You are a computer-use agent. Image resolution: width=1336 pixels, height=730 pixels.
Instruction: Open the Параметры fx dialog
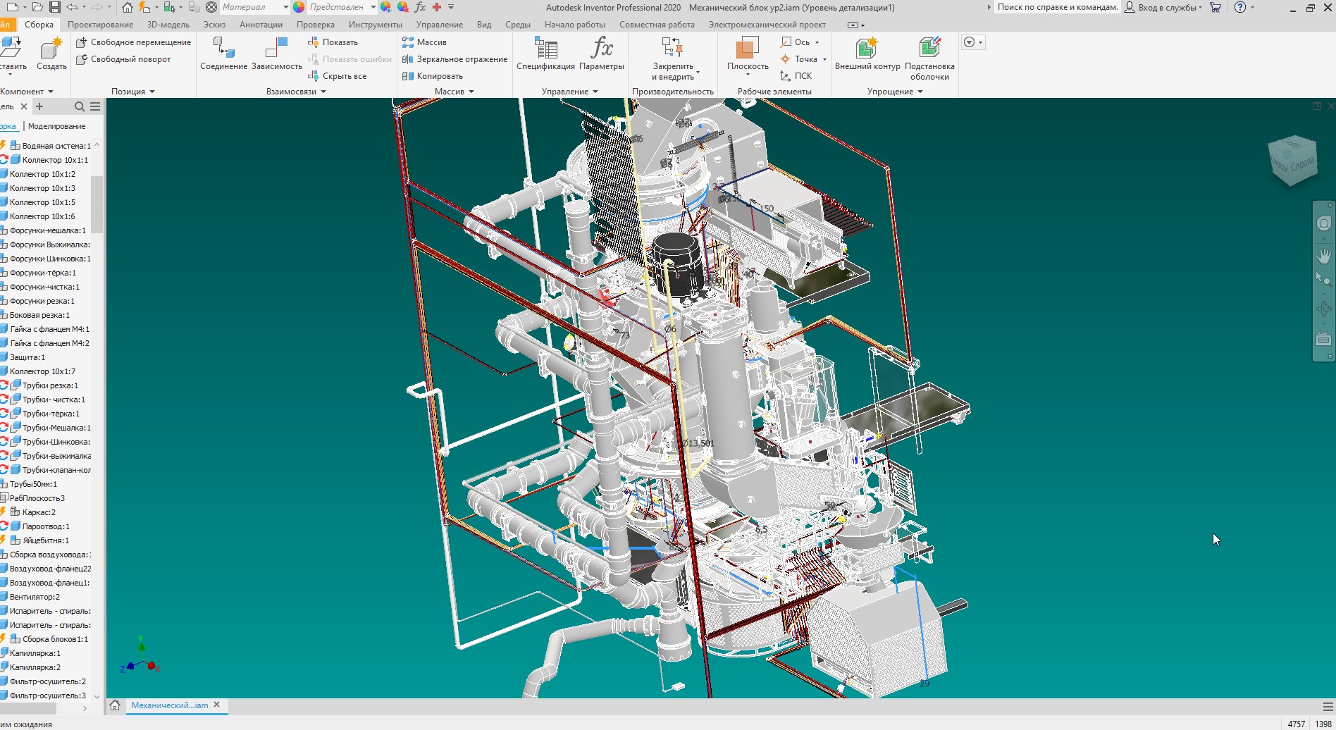click(x=601, y=49)
